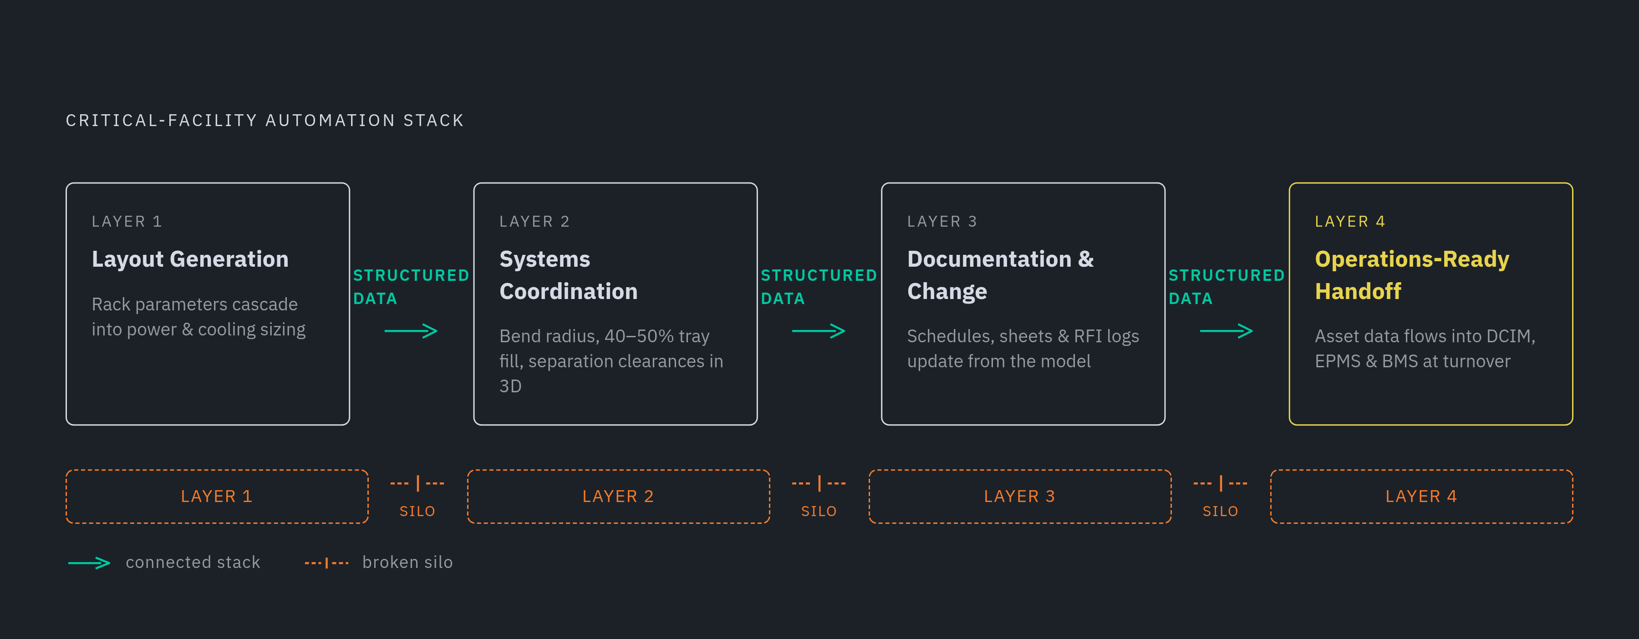
Task: Click the "Asset data flows into DCIM" description
Action: pyautogui.click(x=1425, y=349)
